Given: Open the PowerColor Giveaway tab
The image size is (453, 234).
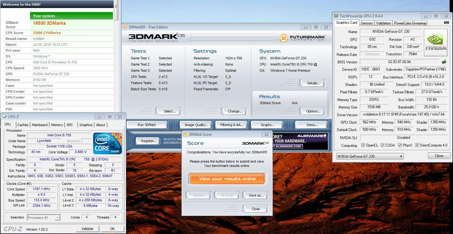Looking at the screenshot, I should (410, 23).
